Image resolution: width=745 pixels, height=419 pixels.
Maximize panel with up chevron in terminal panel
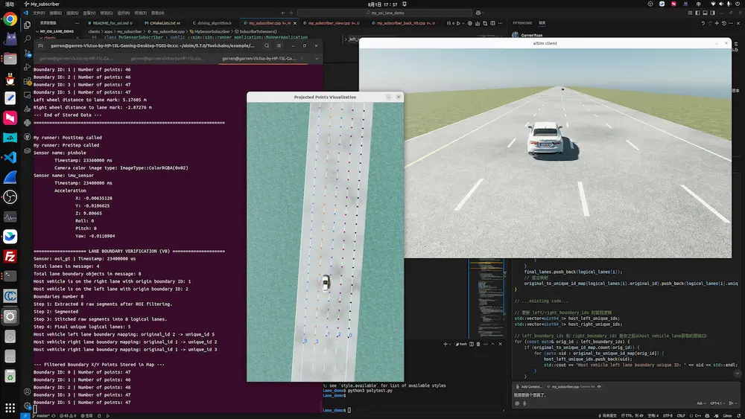492,344
